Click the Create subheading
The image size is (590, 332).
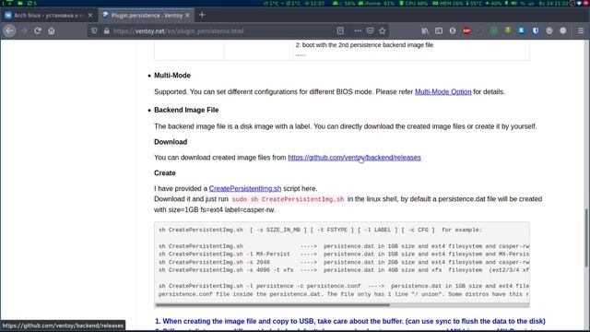165,173
